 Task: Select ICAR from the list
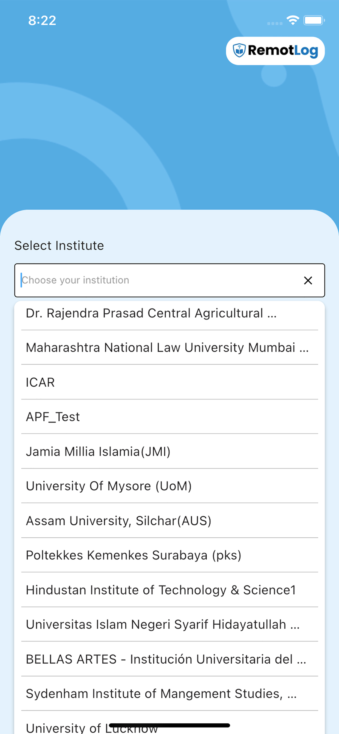click(x=169, y=382)
